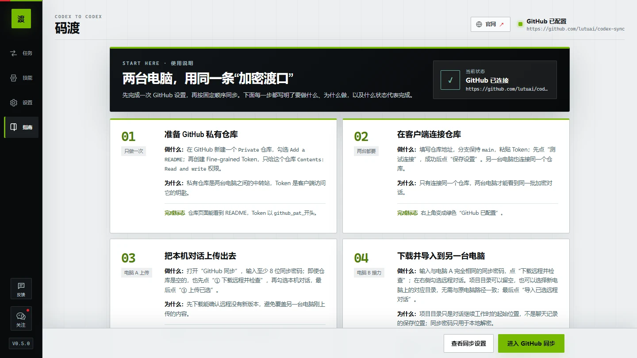Click the 电脑 B 接力 tag on step 04

369,273
